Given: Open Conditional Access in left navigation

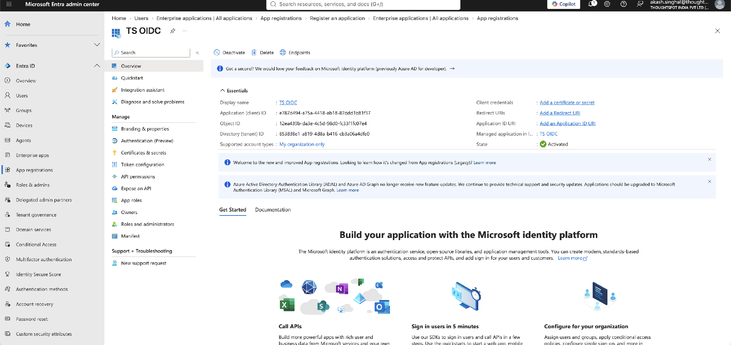Looking at the screenshot, I should [x=36, y=245].
